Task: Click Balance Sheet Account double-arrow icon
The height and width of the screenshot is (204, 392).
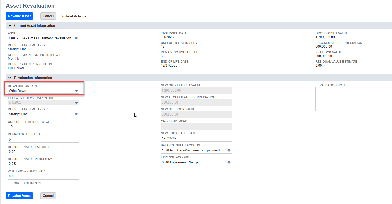Action: tap(229, 150)
